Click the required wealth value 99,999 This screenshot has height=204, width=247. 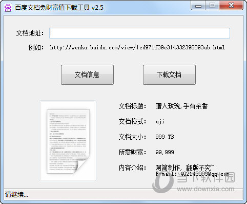tap(164, 152)
